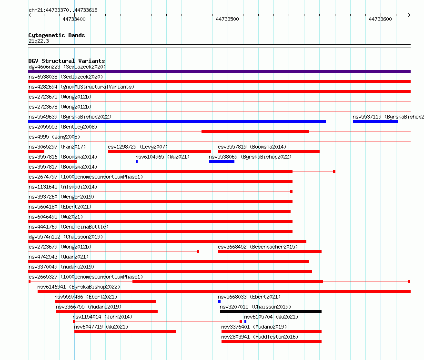This screenshot has width=424, height=360.
Task: Click esv1298729 (Levy2007) label
Action: 138,147
